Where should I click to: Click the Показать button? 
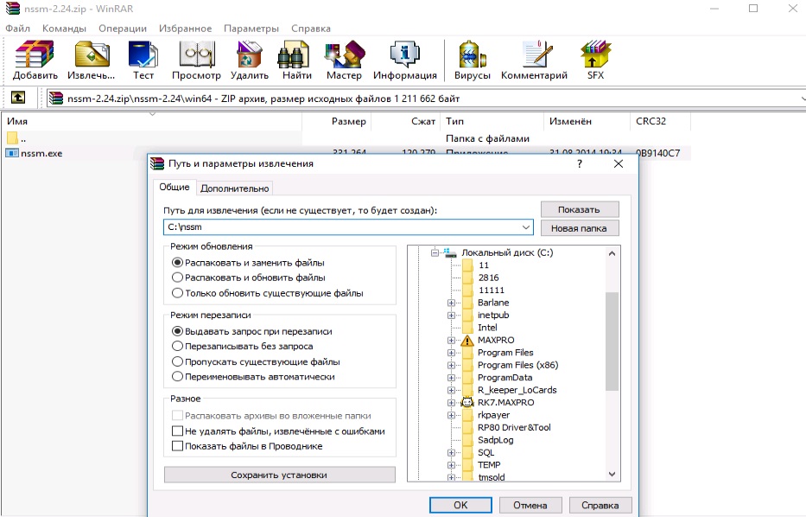580,209
